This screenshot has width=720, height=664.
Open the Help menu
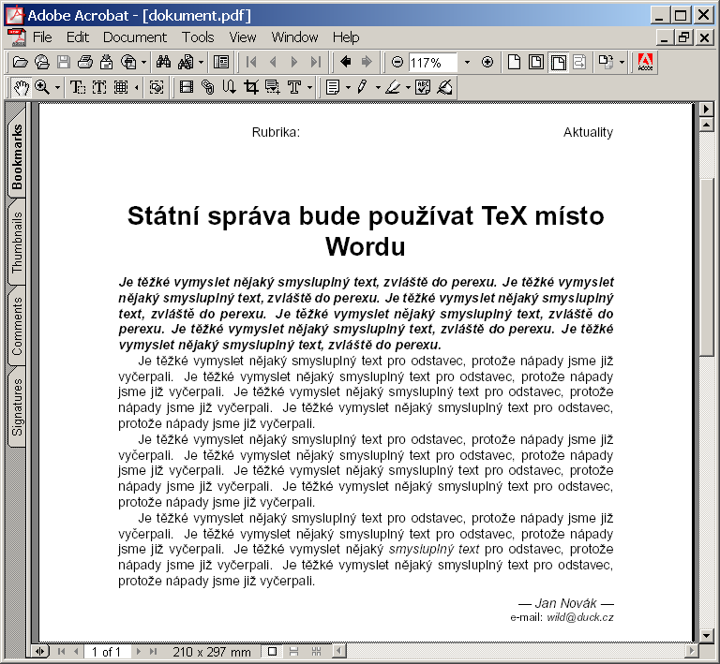coord(346,37)
